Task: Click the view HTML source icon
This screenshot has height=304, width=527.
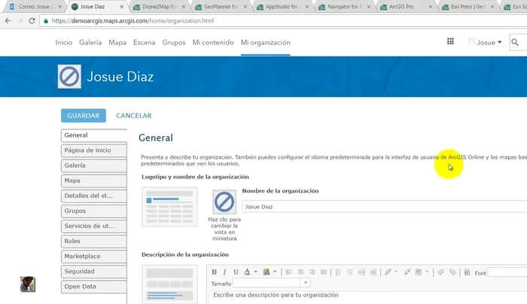Action: (468, 272)
